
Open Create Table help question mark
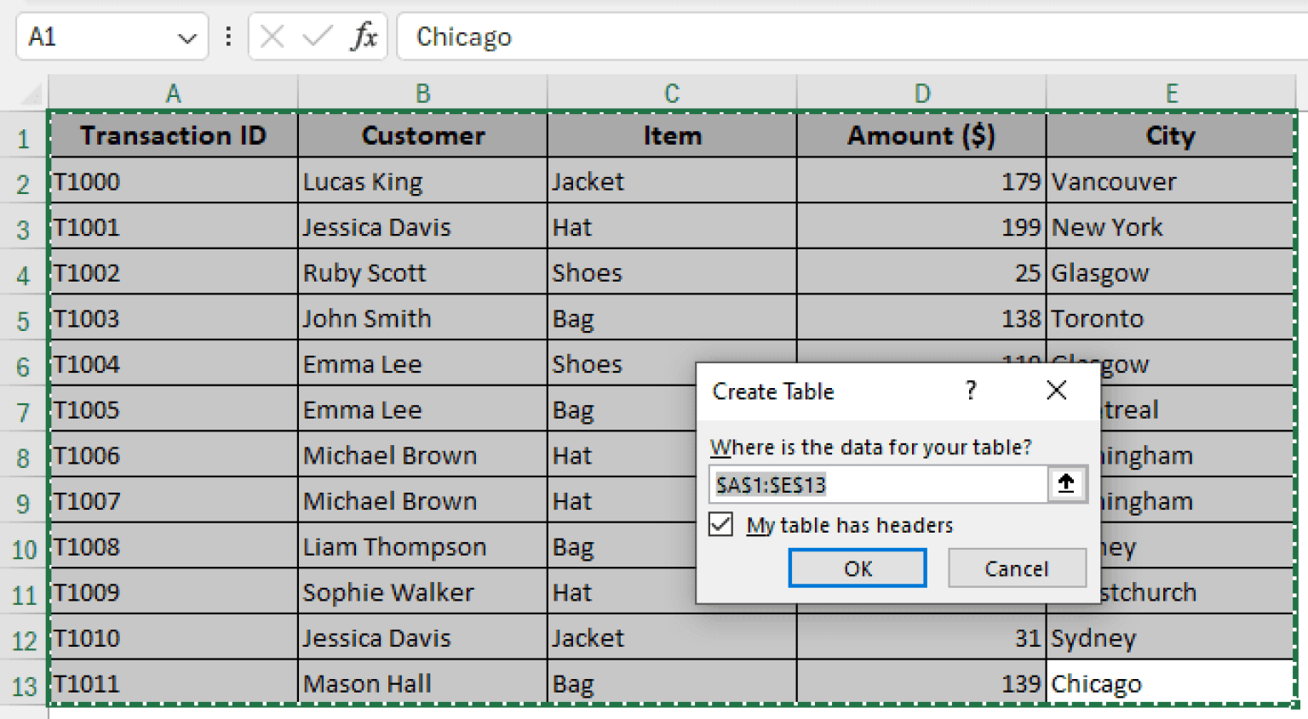point(971,391)
